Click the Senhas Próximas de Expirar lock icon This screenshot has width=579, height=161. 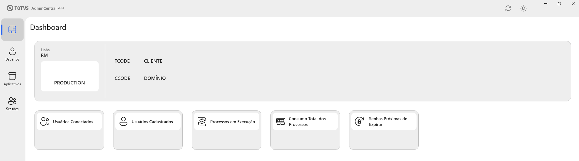pyautogui.click(x=359, y=121)
